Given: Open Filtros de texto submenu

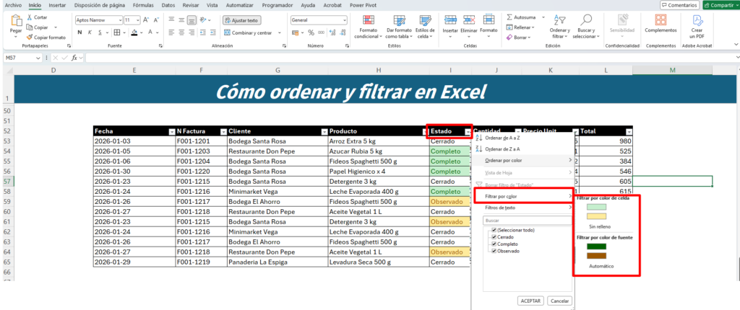Looking at the screenshot, I should pyautogui.click(x=523, y=208).
